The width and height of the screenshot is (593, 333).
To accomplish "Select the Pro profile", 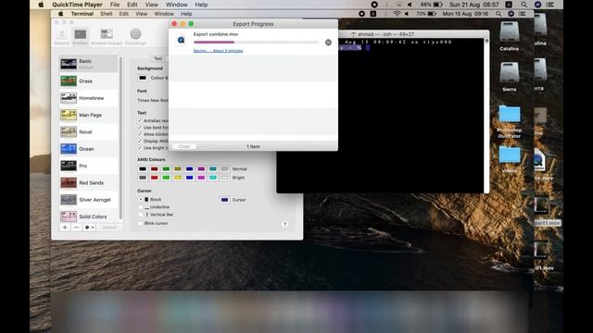I will 88,166.
